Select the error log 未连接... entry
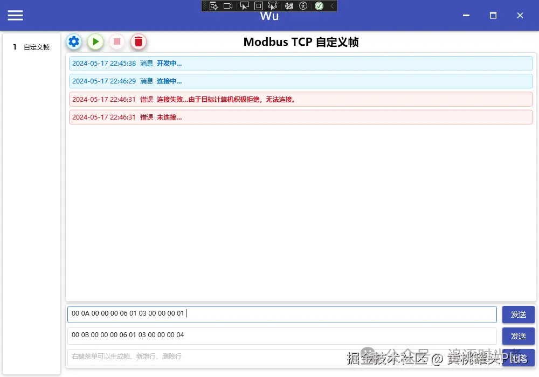Screen dimensions: 539x377 coord(301,117)
